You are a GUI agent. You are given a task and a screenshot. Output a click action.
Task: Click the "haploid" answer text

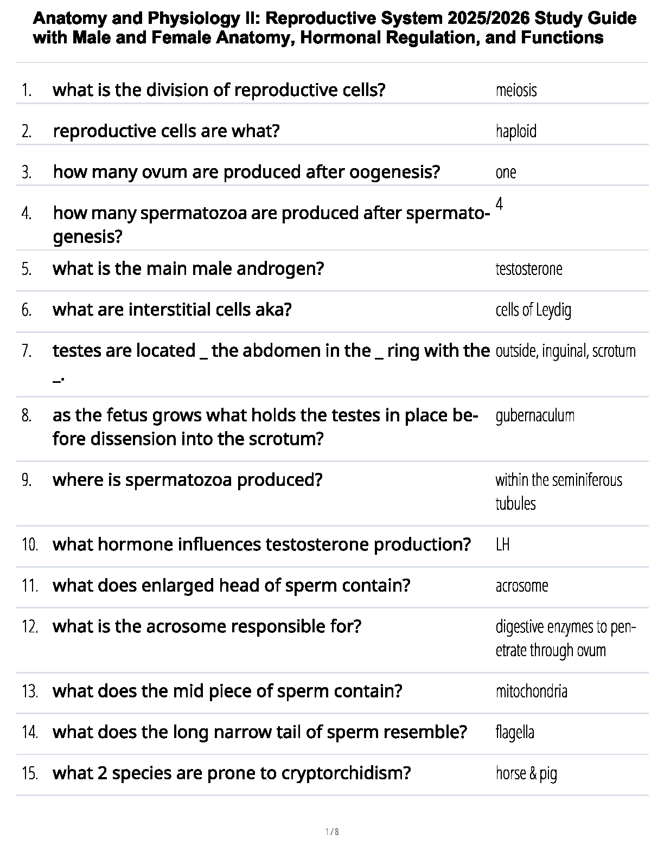click(516, 131)
